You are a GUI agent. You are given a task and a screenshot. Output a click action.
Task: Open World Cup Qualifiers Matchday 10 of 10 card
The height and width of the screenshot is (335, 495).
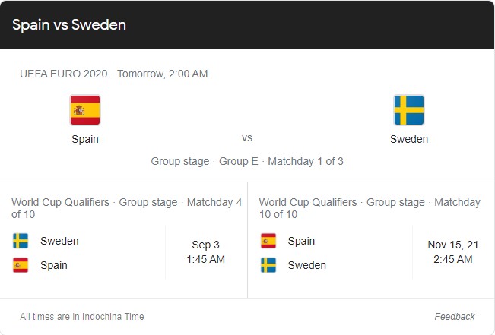pos(371,240)
